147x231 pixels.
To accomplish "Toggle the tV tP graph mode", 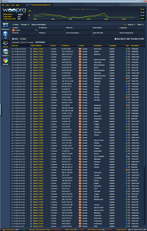I will [x=142, y=9].
